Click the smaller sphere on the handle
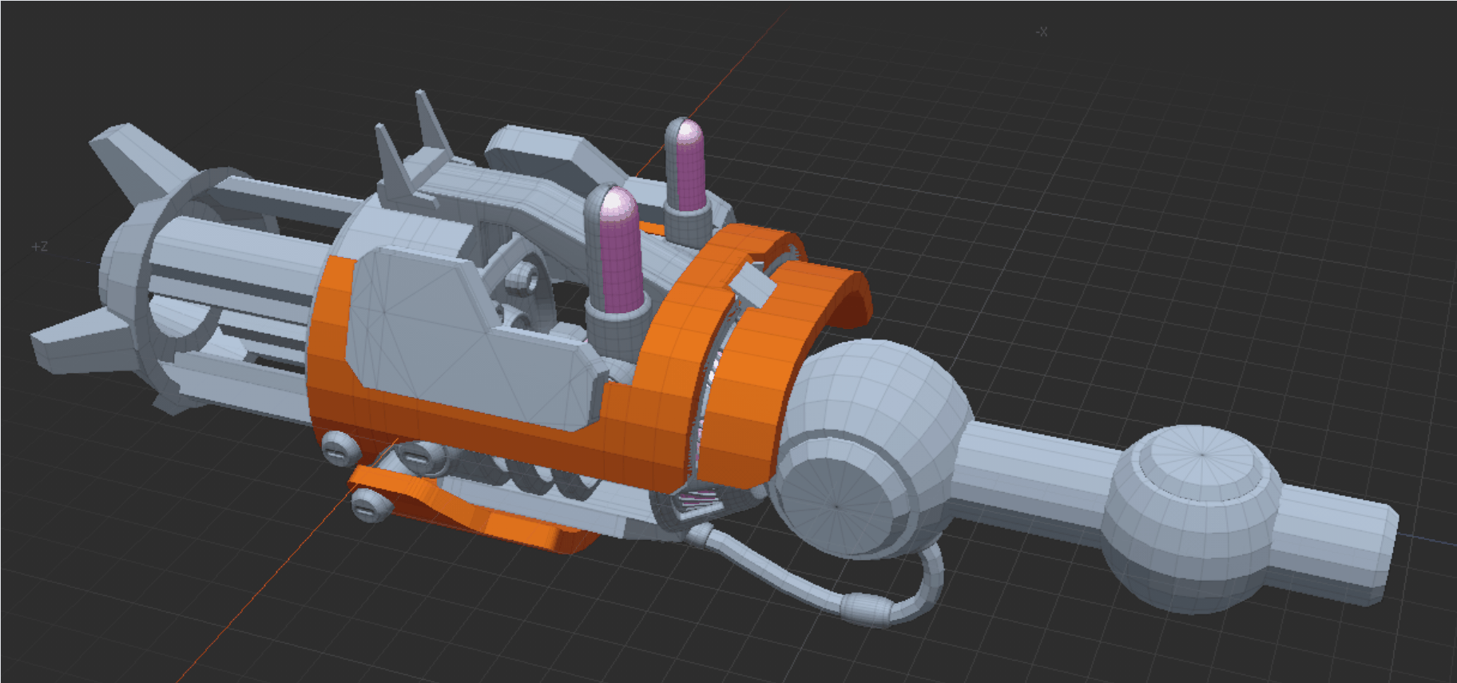The width and height of the screenshot is (1457, 683). (1190, 519)
